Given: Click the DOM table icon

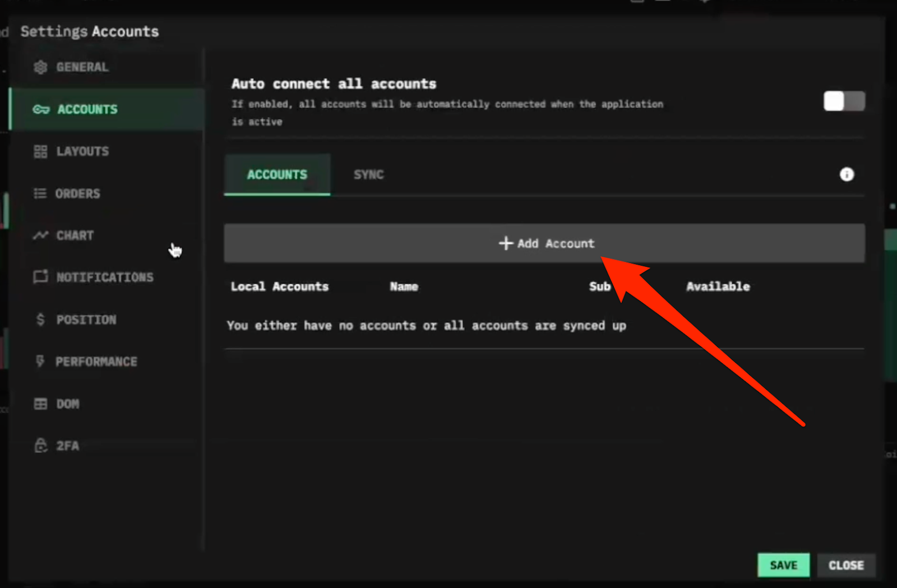Looking at the screenshot, I should (40, 404).
